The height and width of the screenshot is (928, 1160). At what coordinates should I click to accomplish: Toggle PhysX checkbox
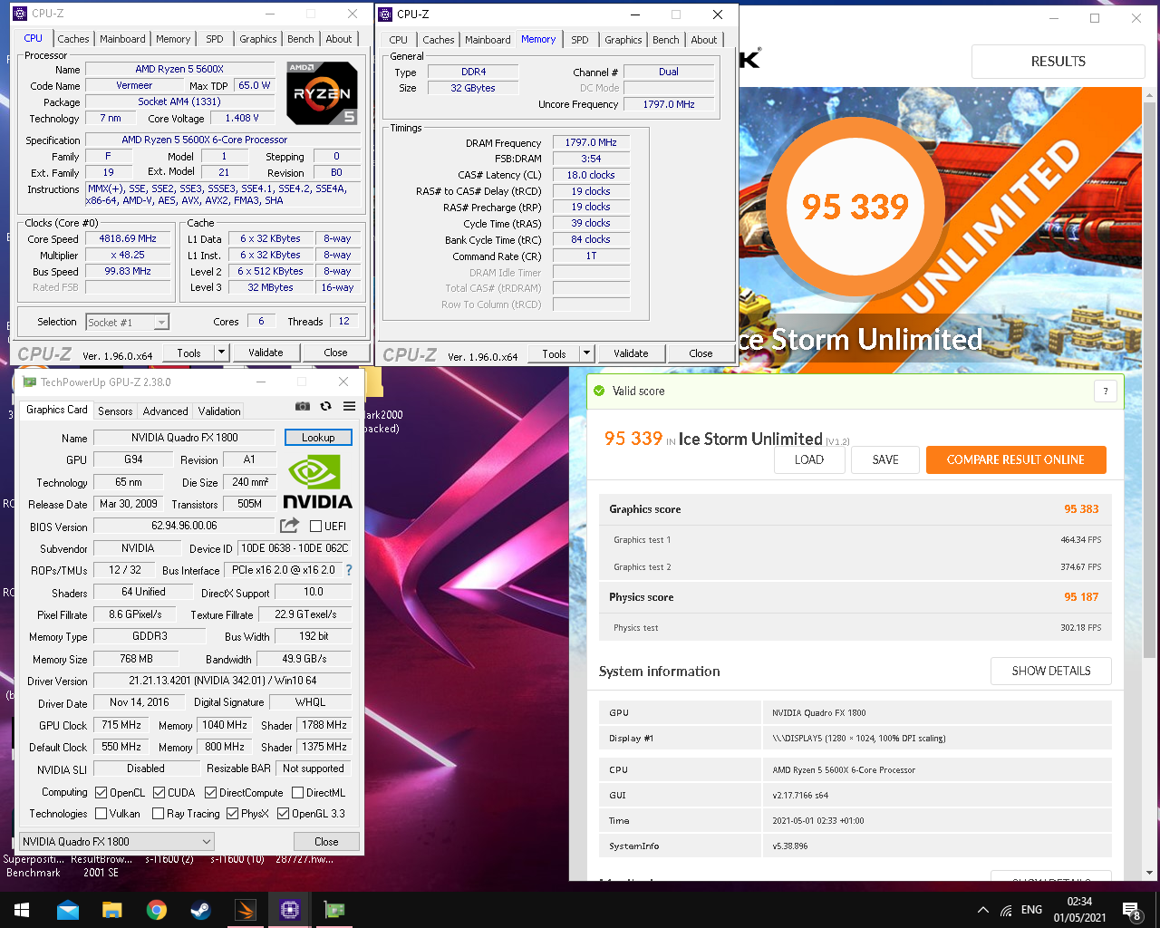233,814
